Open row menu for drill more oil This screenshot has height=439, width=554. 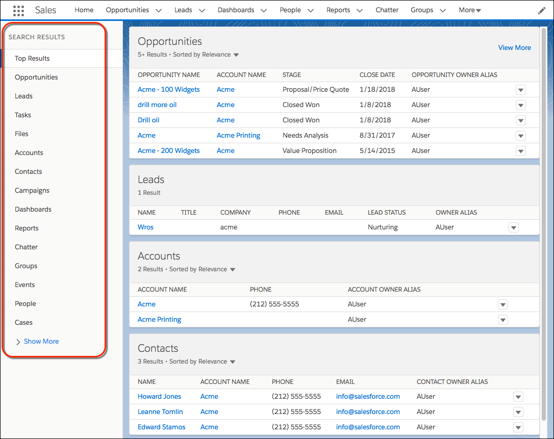click(520, 105)
